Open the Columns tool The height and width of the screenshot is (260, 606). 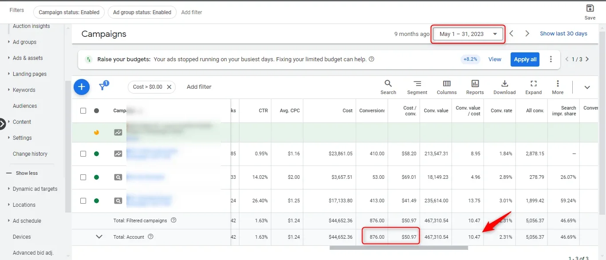click(447, 87)
